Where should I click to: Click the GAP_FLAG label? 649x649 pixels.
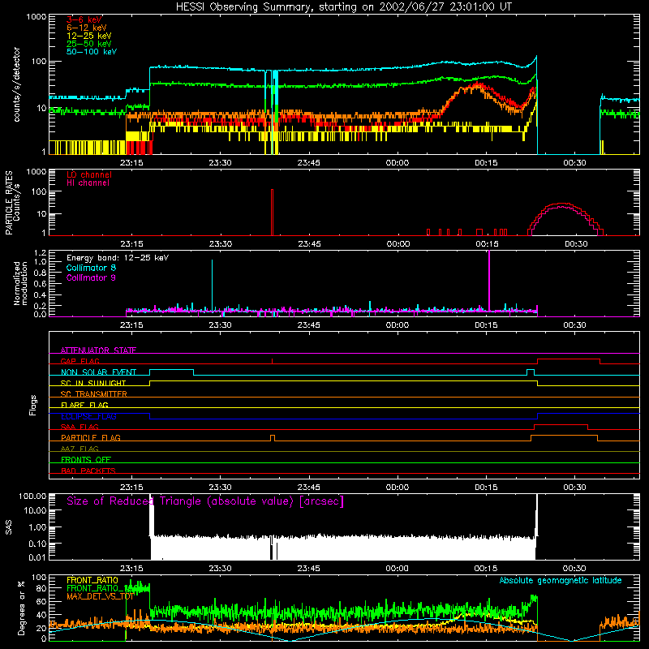[x=80, y=361]
